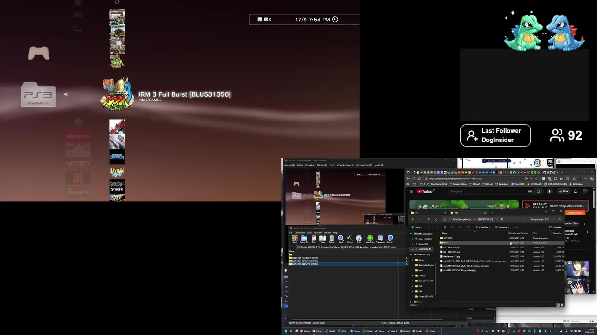Click WinRAR Delete toolbar icon
The image size is (597, 335).
[x=332, y=238]
